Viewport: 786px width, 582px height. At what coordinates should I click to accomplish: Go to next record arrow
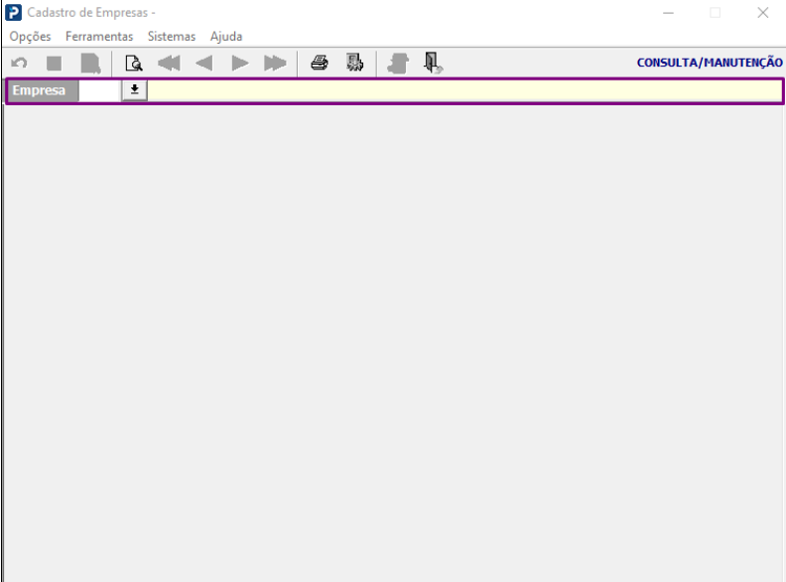point(240,64)
